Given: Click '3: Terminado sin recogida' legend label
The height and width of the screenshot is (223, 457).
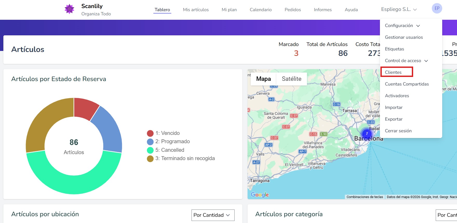Looking at the screenshot, I should click(185, 158).
